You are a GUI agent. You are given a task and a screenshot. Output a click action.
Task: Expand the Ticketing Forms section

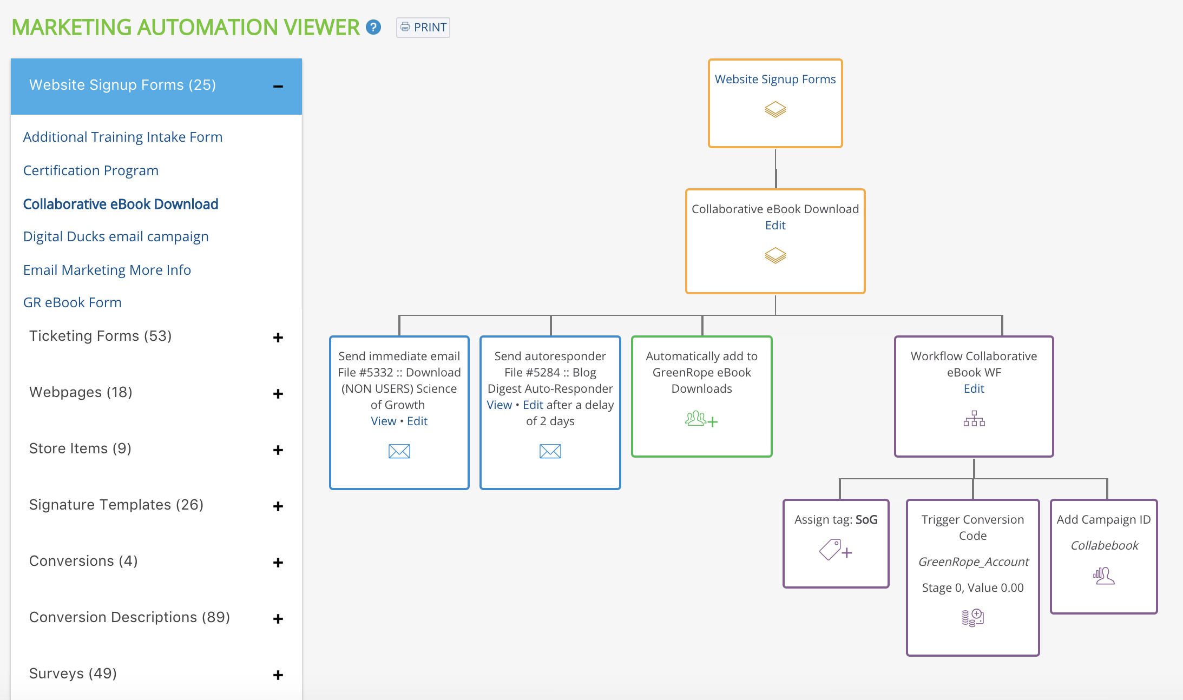coord(281,336)
